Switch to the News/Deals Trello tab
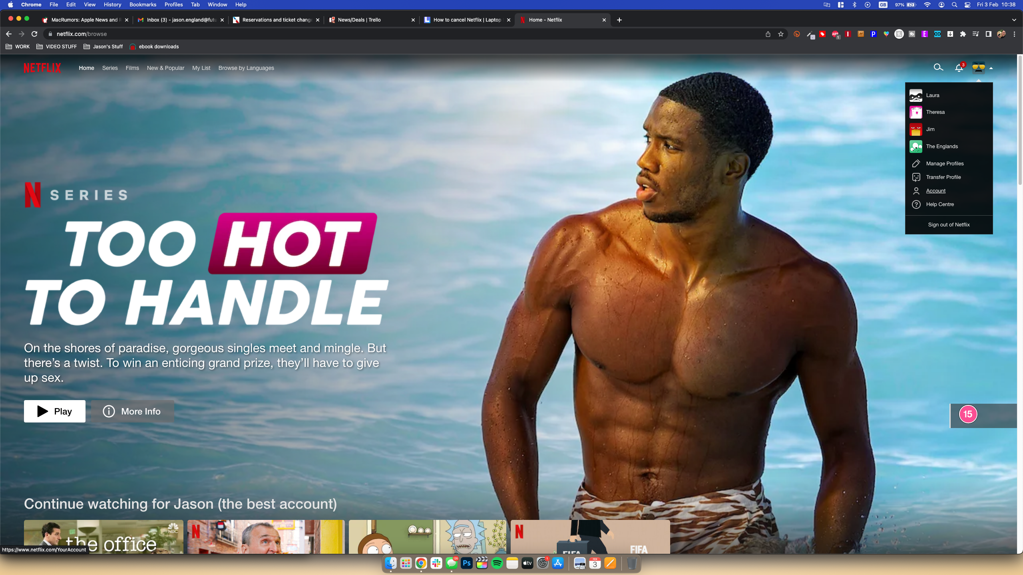This screenshot has width=1023, height=575. tap(372, 20)
